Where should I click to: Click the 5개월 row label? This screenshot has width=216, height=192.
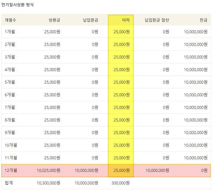pyautogui.click(x=10, y=82)
